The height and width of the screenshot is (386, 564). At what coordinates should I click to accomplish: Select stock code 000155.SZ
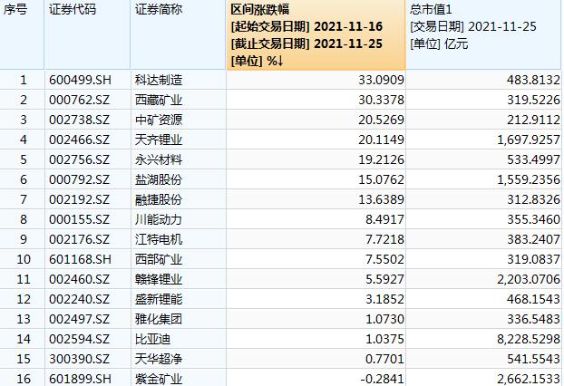[x=79, y=219]
